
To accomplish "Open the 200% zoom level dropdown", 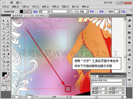I will (19, 97).
